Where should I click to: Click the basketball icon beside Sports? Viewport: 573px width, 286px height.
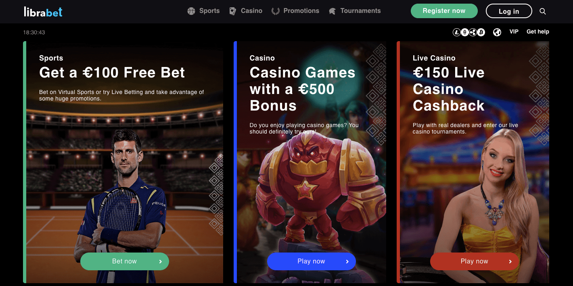pos(191,11)
